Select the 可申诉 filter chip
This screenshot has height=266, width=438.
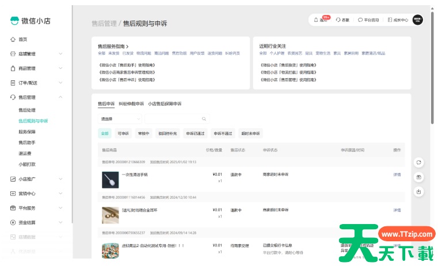pyautogui.click(x=123, y=133)
